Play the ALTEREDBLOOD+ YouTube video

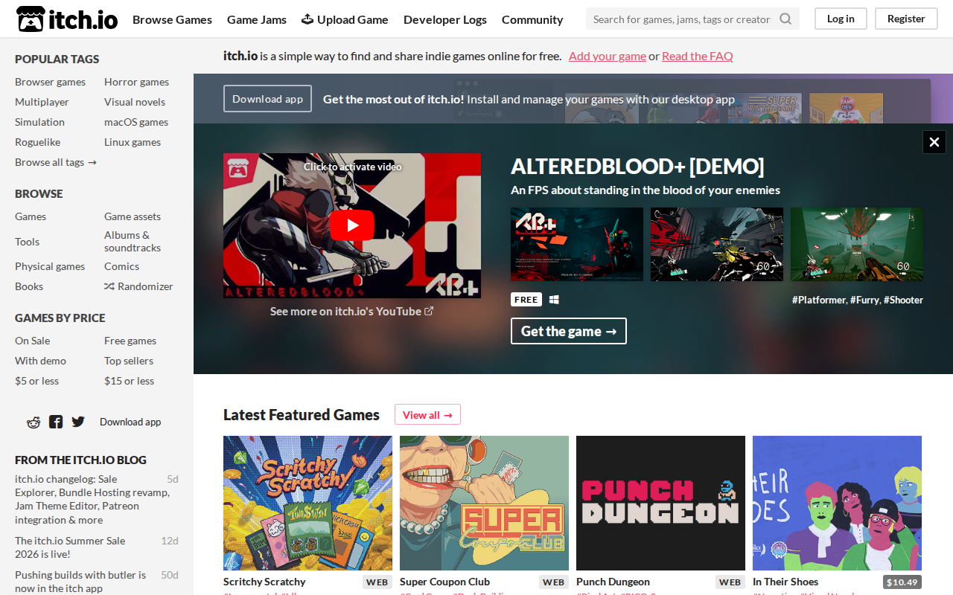click(x=352, y=225)
